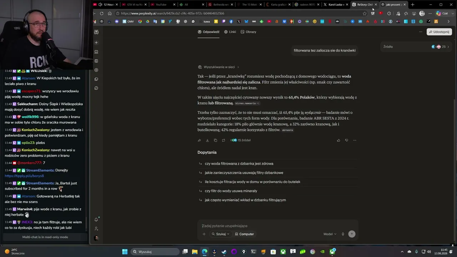Open a new browser tab
457x257 pixels.
413,5
